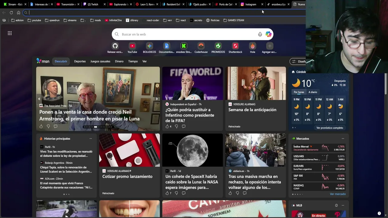388x218 pixels.
Task: Open the mods bookmarks folder
Action: point(95,20)
